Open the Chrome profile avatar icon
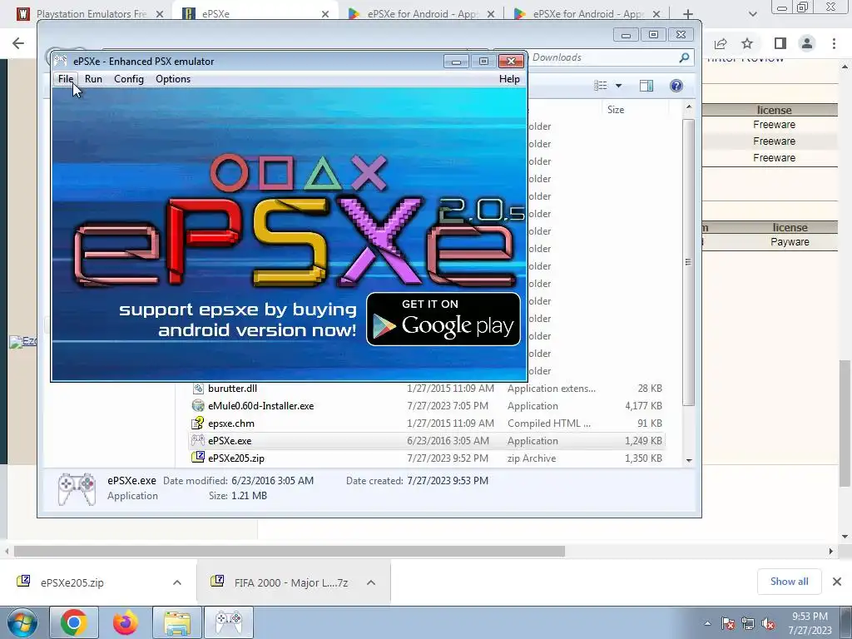Viewport: 852px width, 639px height. pos(807,43)
